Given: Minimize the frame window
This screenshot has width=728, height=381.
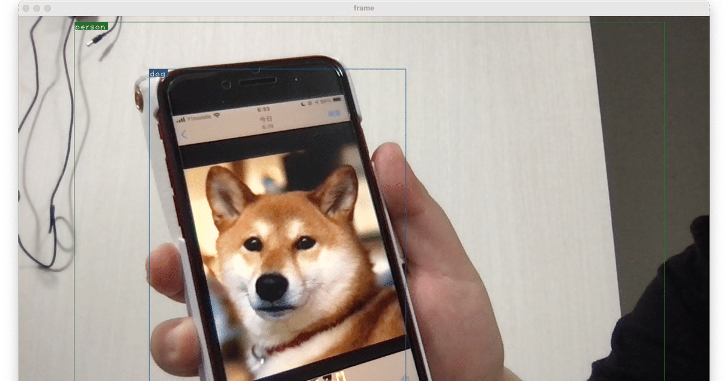Looking at the screenshot, I should [x=37, y=8].
